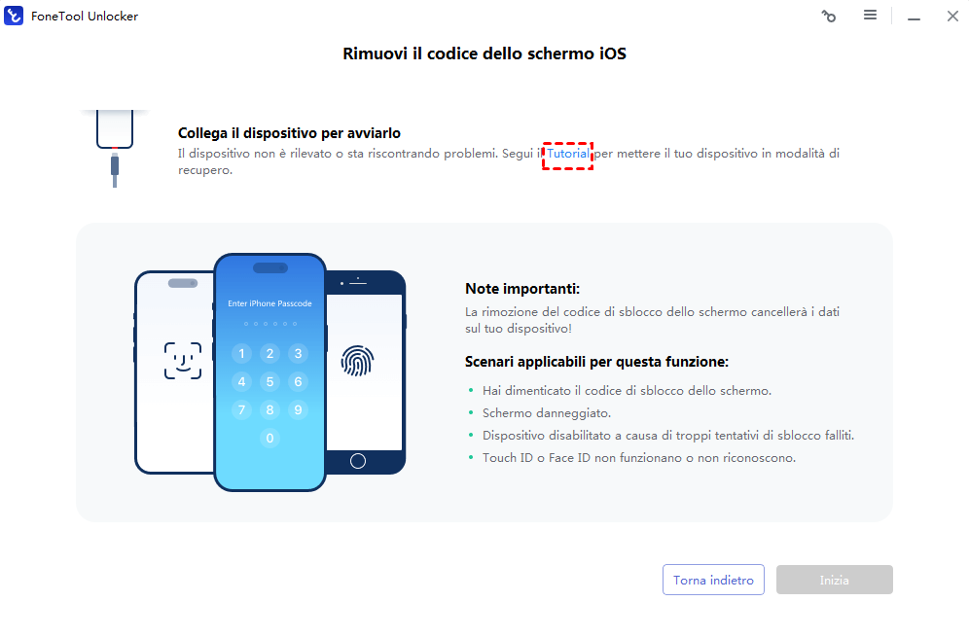Tap digit 0 on the passcode keypad
This screenshot has height=637, width=969.
(270, 438)
